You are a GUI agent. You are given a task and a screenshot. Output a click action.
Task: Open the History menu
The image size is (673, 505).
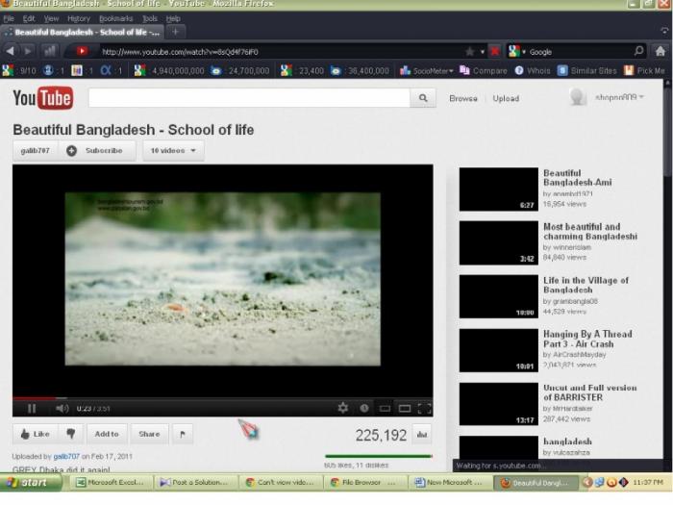pyautogui.click(x=78, y=18)
